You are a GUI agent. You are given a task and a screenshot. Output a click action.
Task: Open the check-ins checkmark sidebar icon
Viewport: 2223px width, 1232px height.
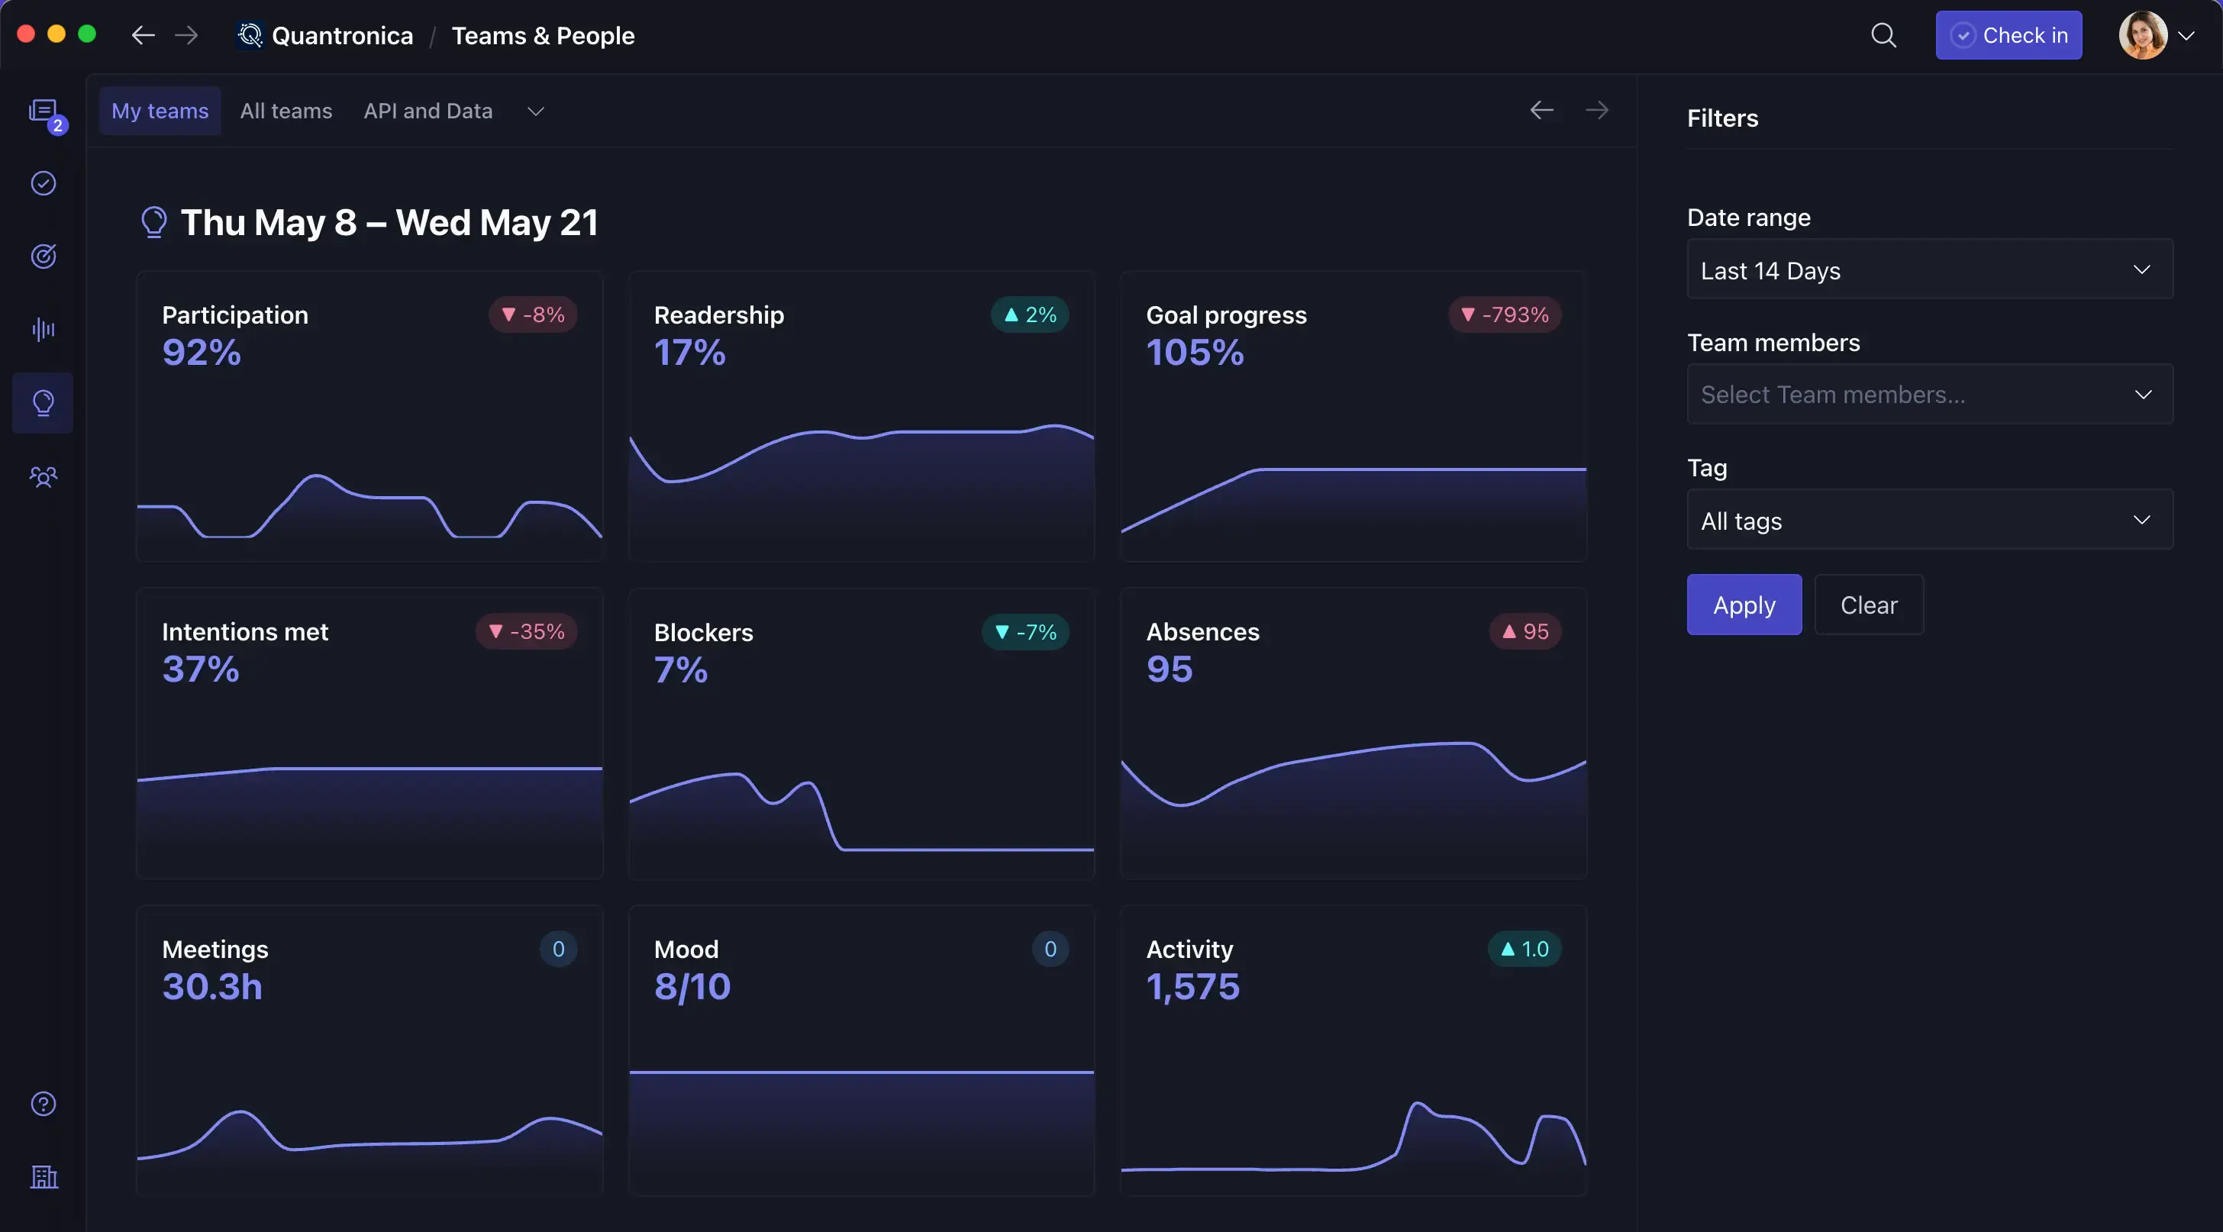(x=44, y=184)
